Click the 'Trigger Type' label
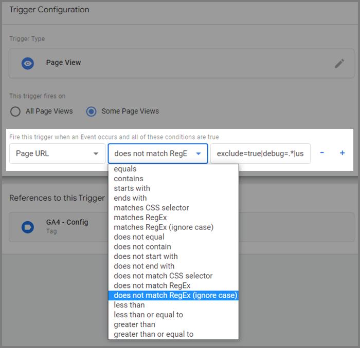The width and height of the screenshot is (360, 348). coord(27,38)
